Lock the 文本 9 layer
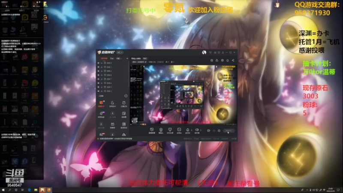Image resolution: width=343 pixels, height=193 pixels. [x=102, y=63]
